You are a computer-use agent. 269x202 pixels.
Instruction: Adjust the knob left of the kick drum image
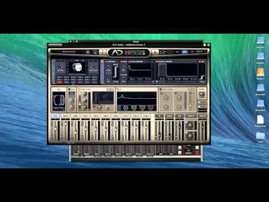pos(61,67)
